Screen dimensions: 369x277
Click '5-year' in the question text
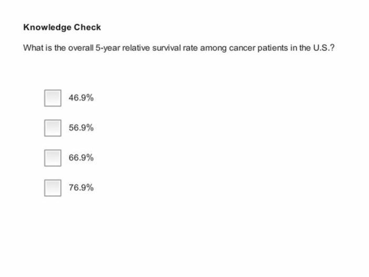[108, 49]
